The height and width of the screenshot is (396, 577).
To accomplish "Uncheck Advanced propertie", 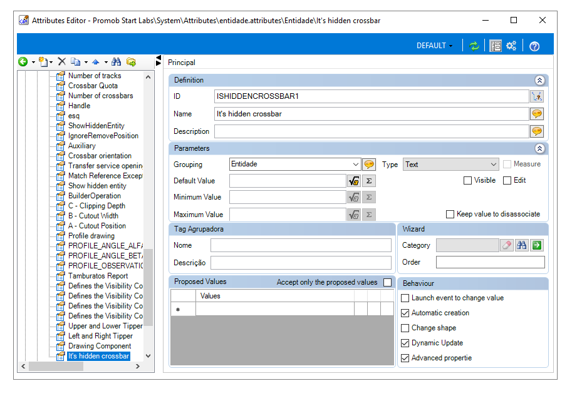I will click(405, 358).
